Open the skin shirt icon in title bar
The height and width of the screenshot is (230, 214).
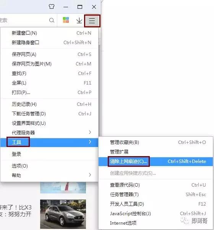click(52, 6)
